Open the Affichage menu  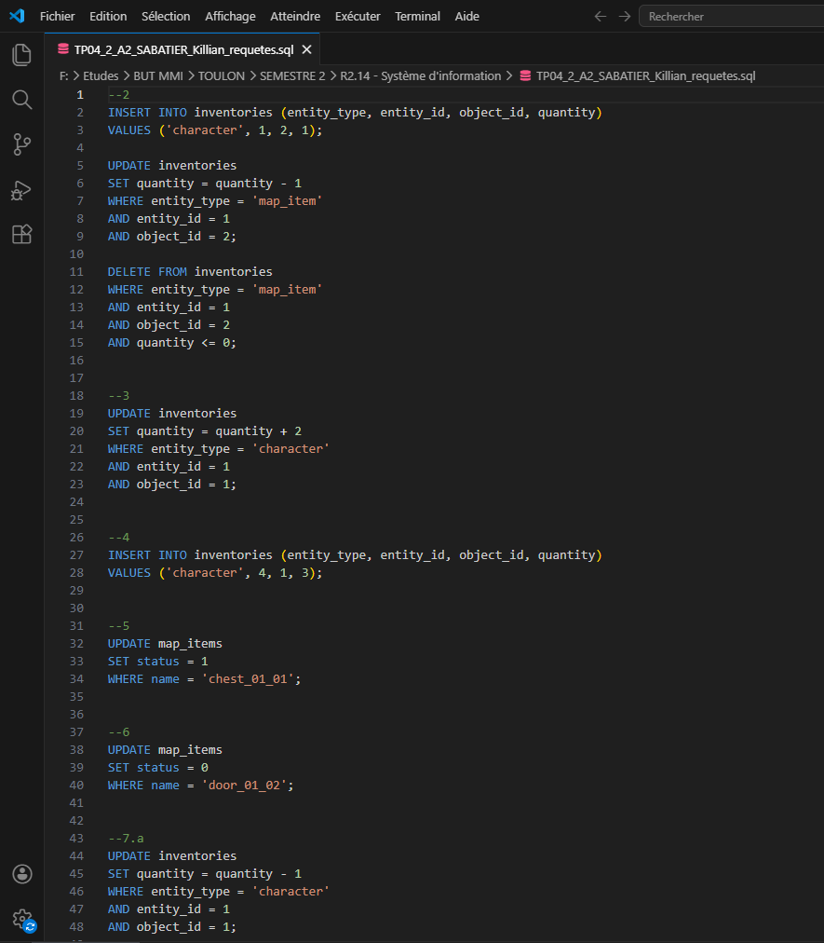230,16
